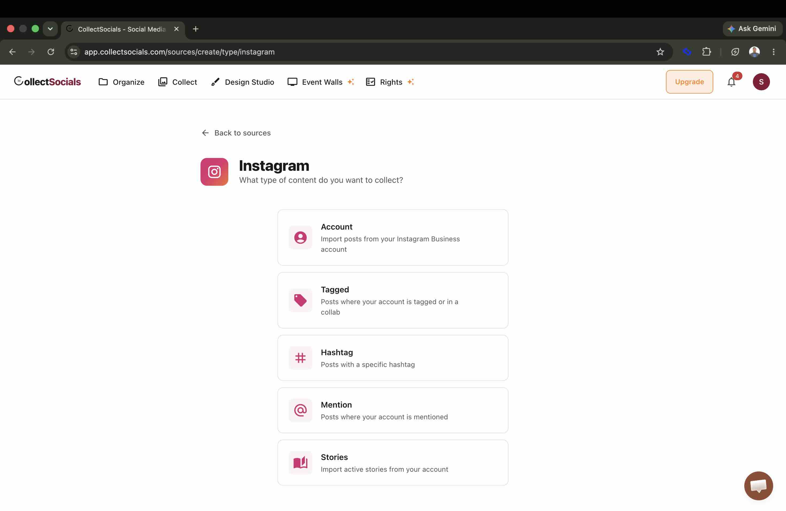Click the Stories book icon
The width and height of the screenshot is (786, 511).
click(300, 462)
